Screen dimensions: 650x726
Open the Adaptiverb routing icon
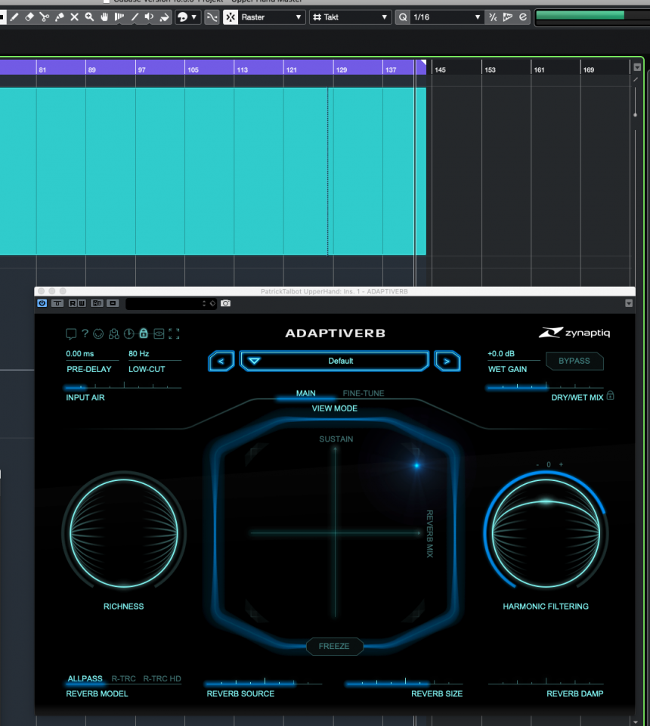114,334
